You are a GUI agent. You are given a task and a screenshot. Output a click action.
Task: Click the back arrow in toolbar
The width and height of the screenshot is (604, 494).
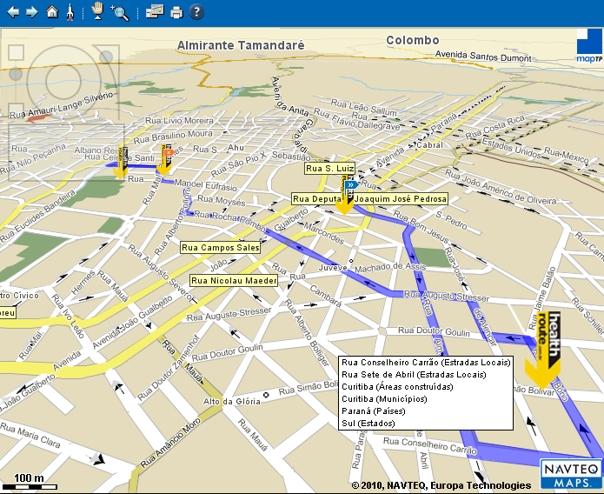coord(13,12)
